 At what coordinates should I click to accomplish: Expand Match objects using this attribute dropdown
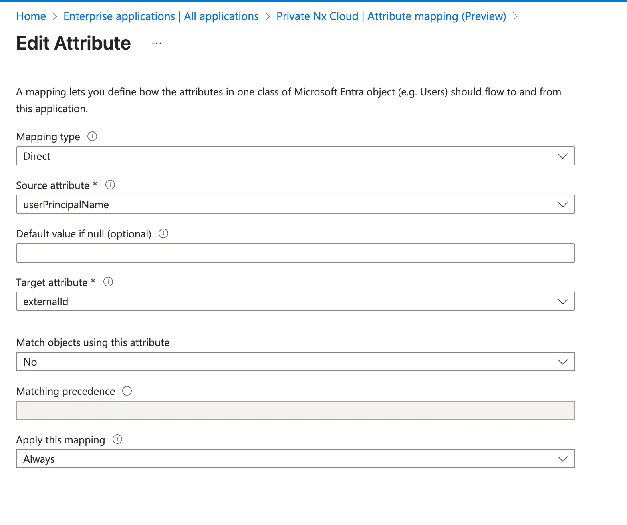coord(295,362)
